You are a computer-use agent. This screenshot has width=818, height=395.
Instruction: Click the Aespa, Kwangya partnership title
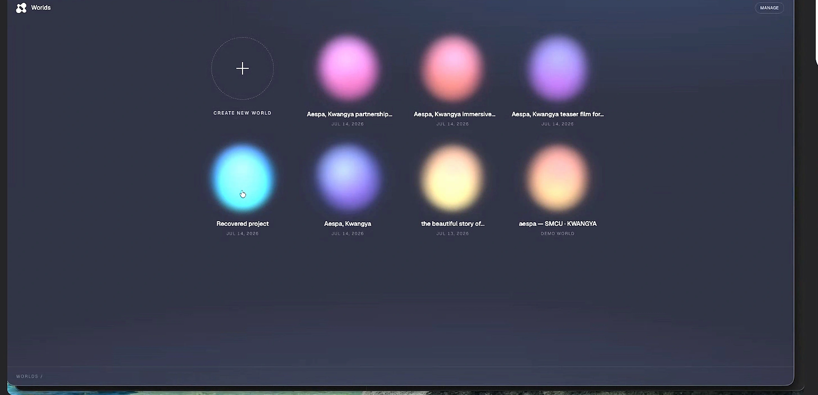click(x=349, y=114)
